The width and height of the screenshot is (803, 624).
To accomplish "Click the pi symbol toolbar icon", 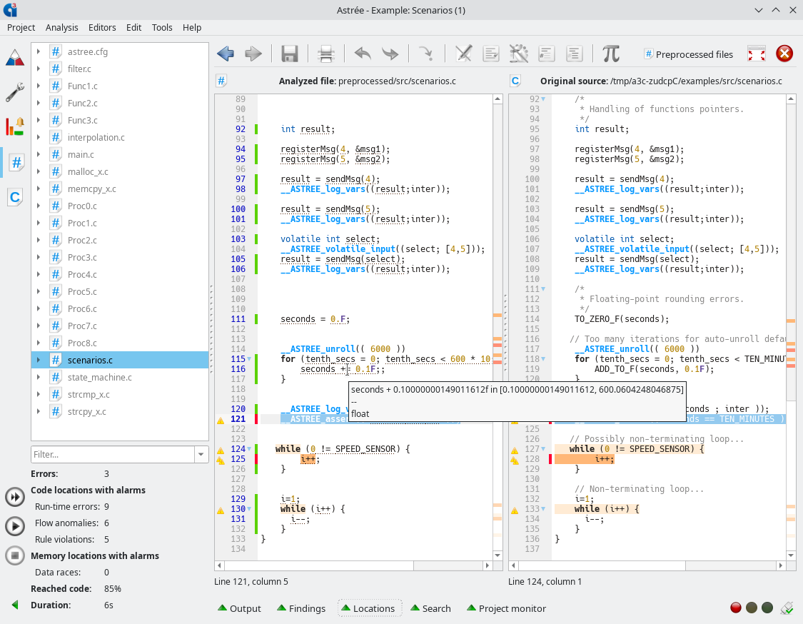I will (610, 54).
